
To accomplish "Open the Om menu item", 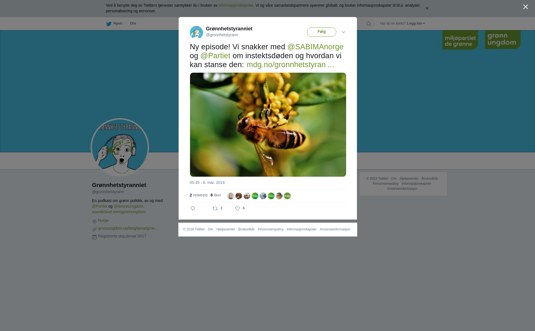I will coord(133,23).
